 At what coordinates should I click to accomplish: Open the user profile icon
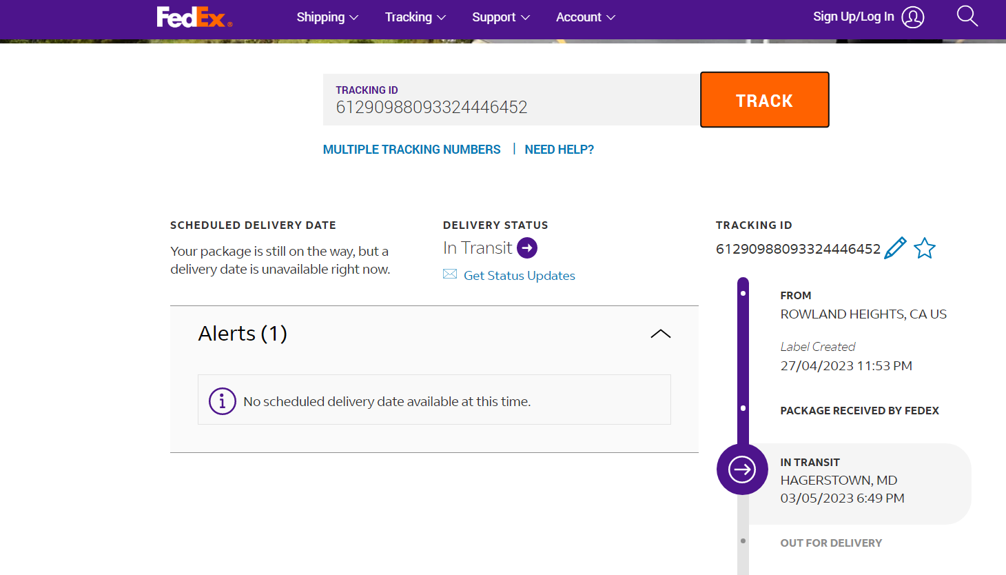912,17
